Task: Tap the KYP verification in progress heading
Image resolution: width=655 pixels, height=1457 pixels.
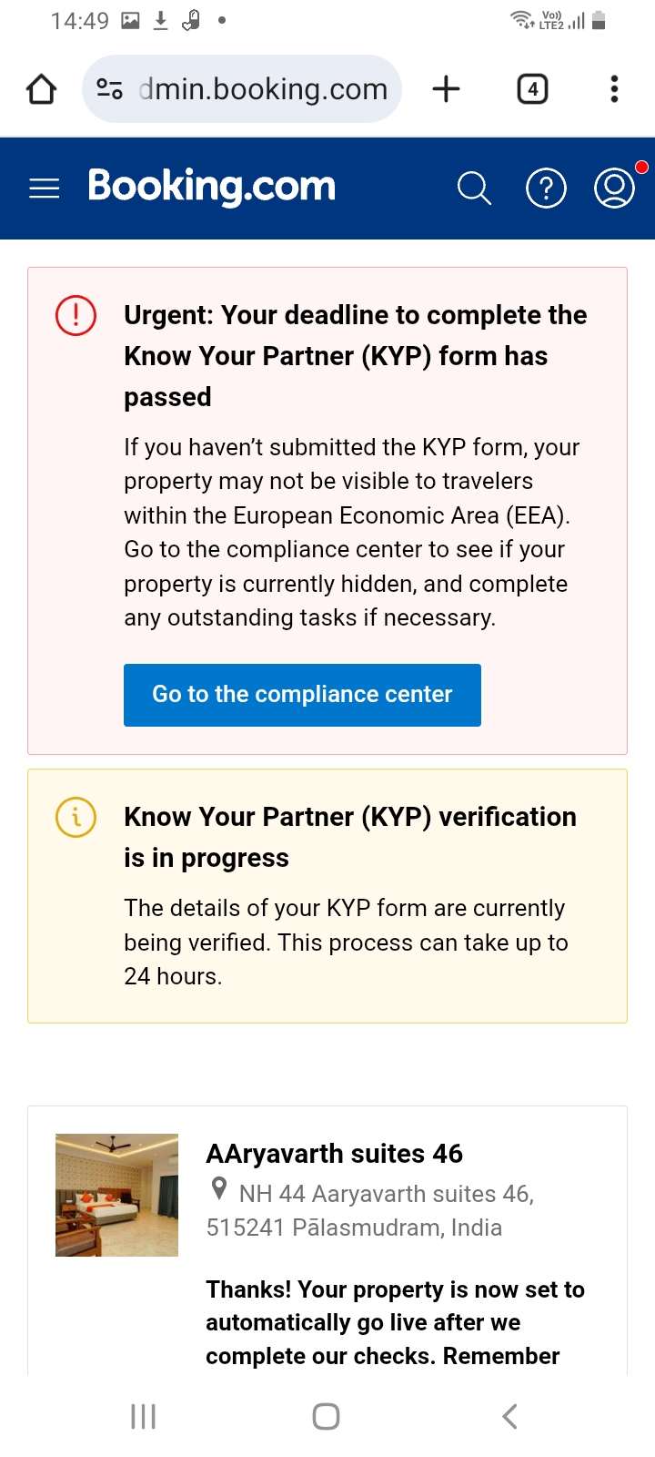Action: pos(350,837)
